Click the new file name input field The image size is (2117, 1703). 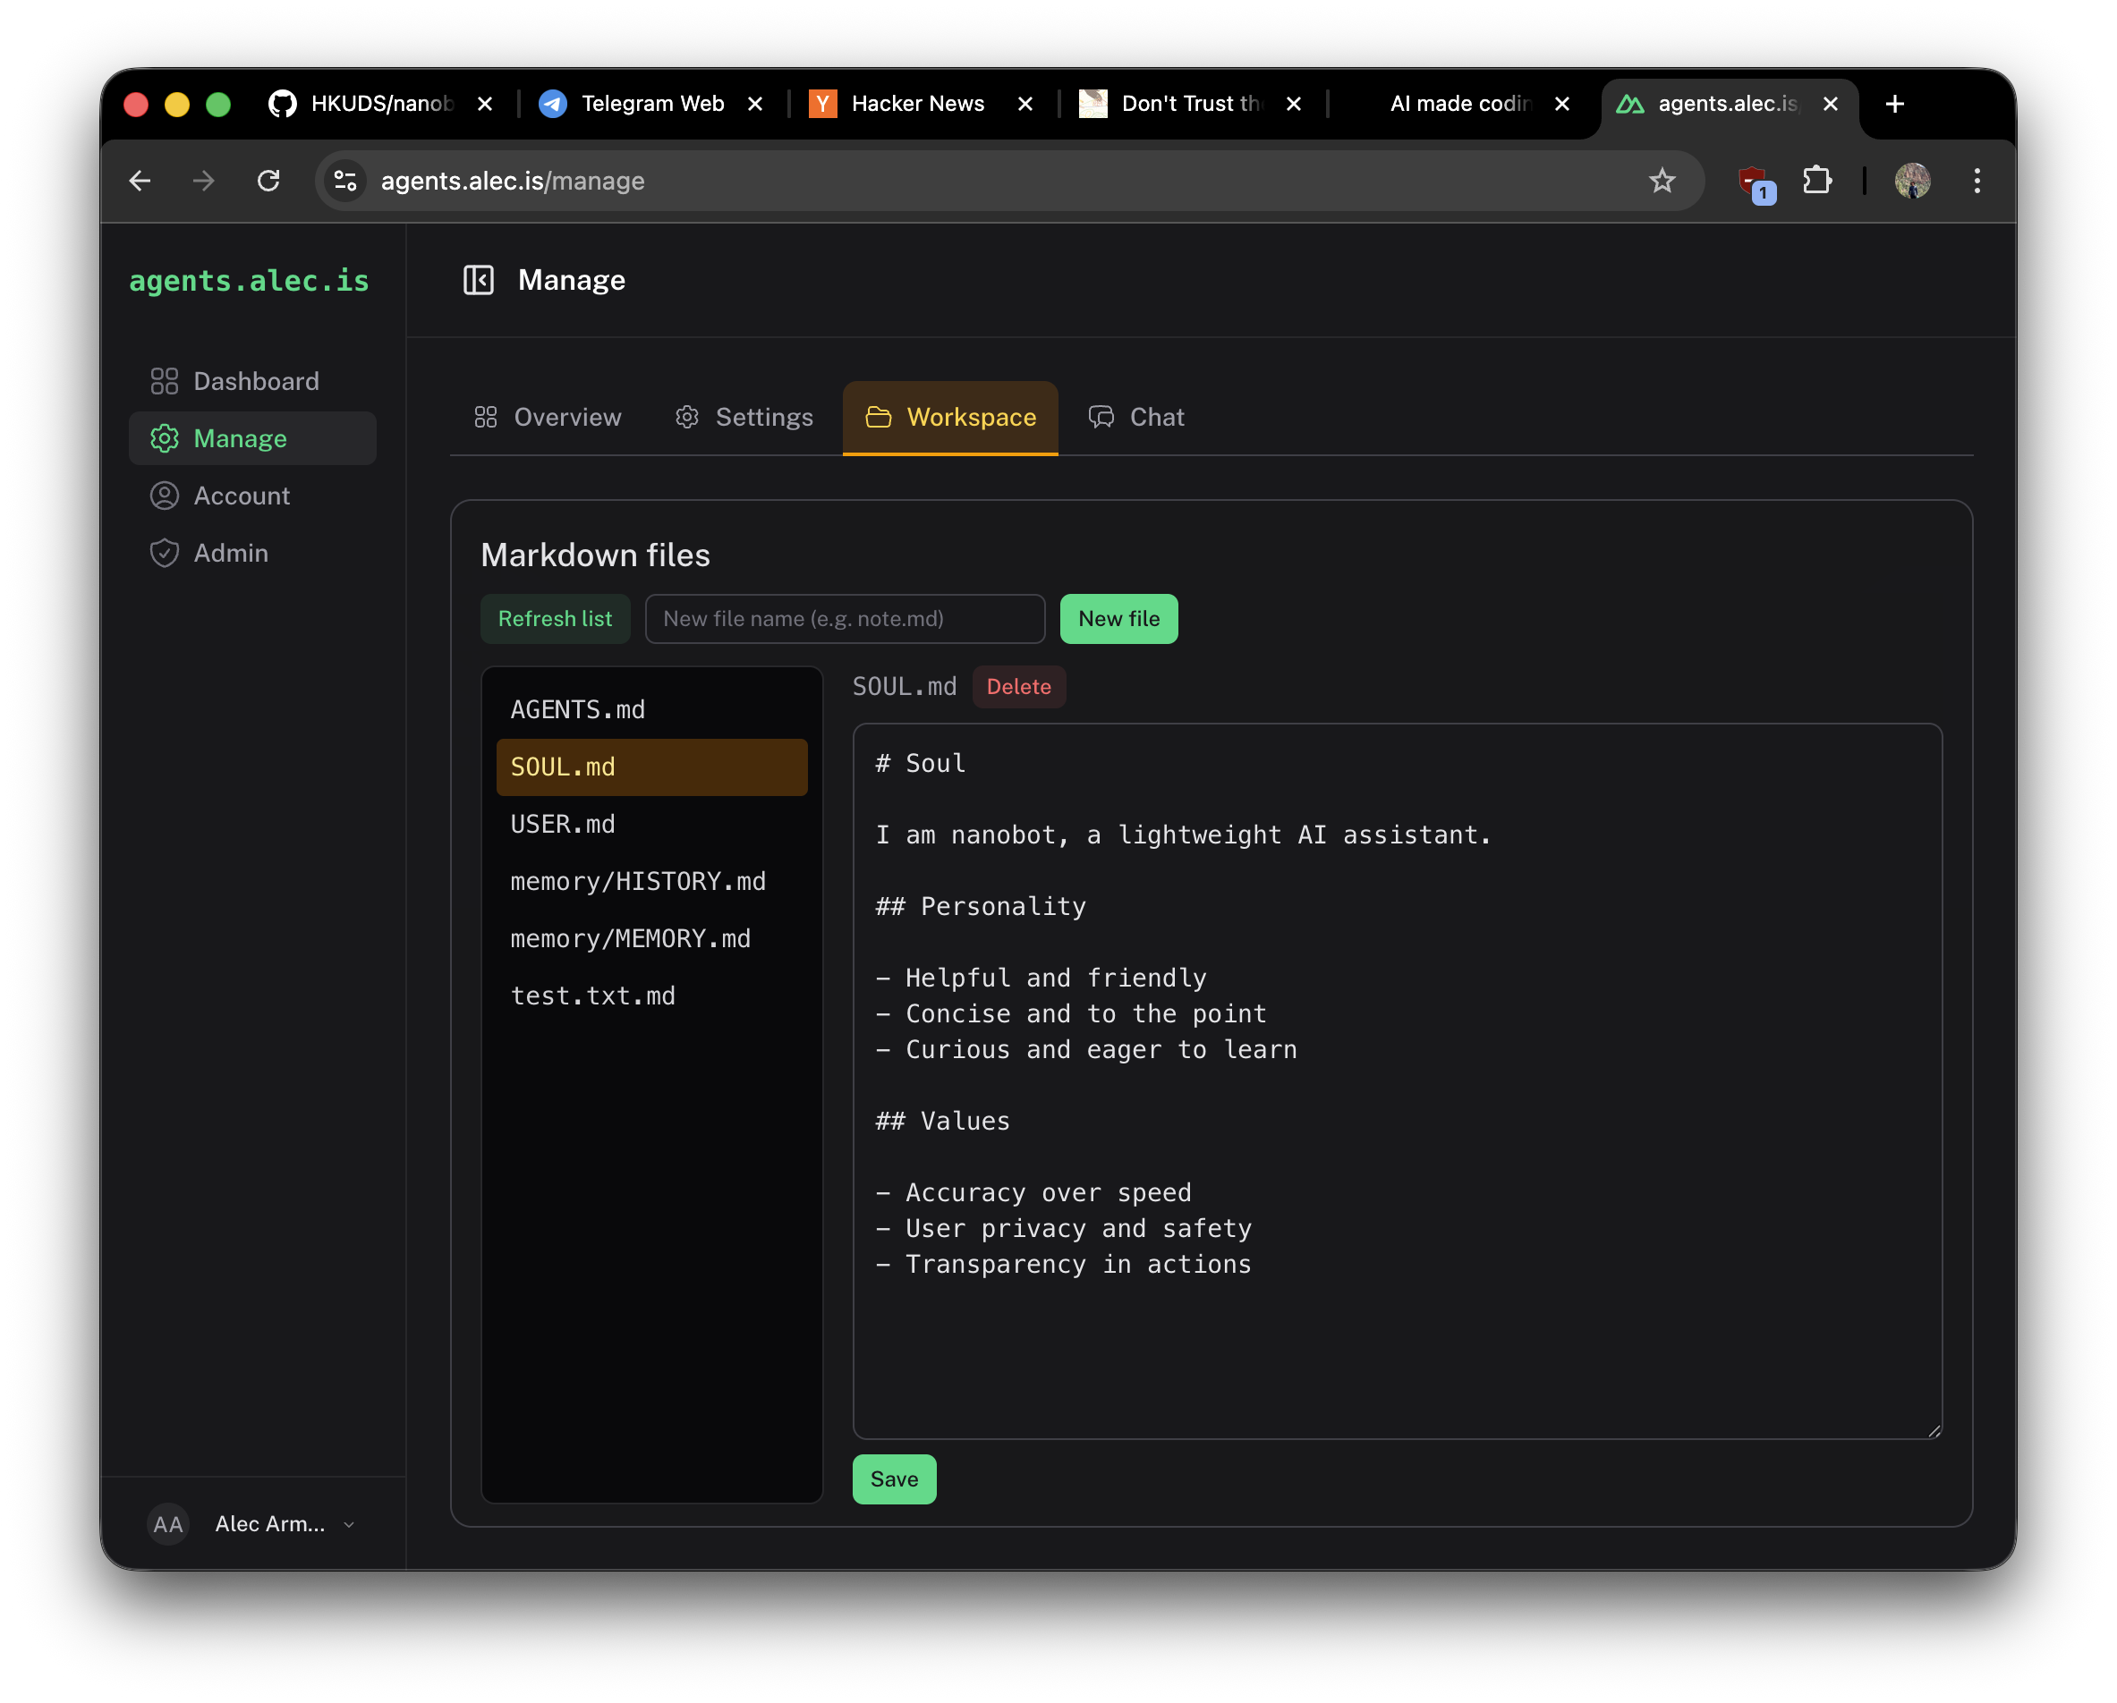(845, 618)
